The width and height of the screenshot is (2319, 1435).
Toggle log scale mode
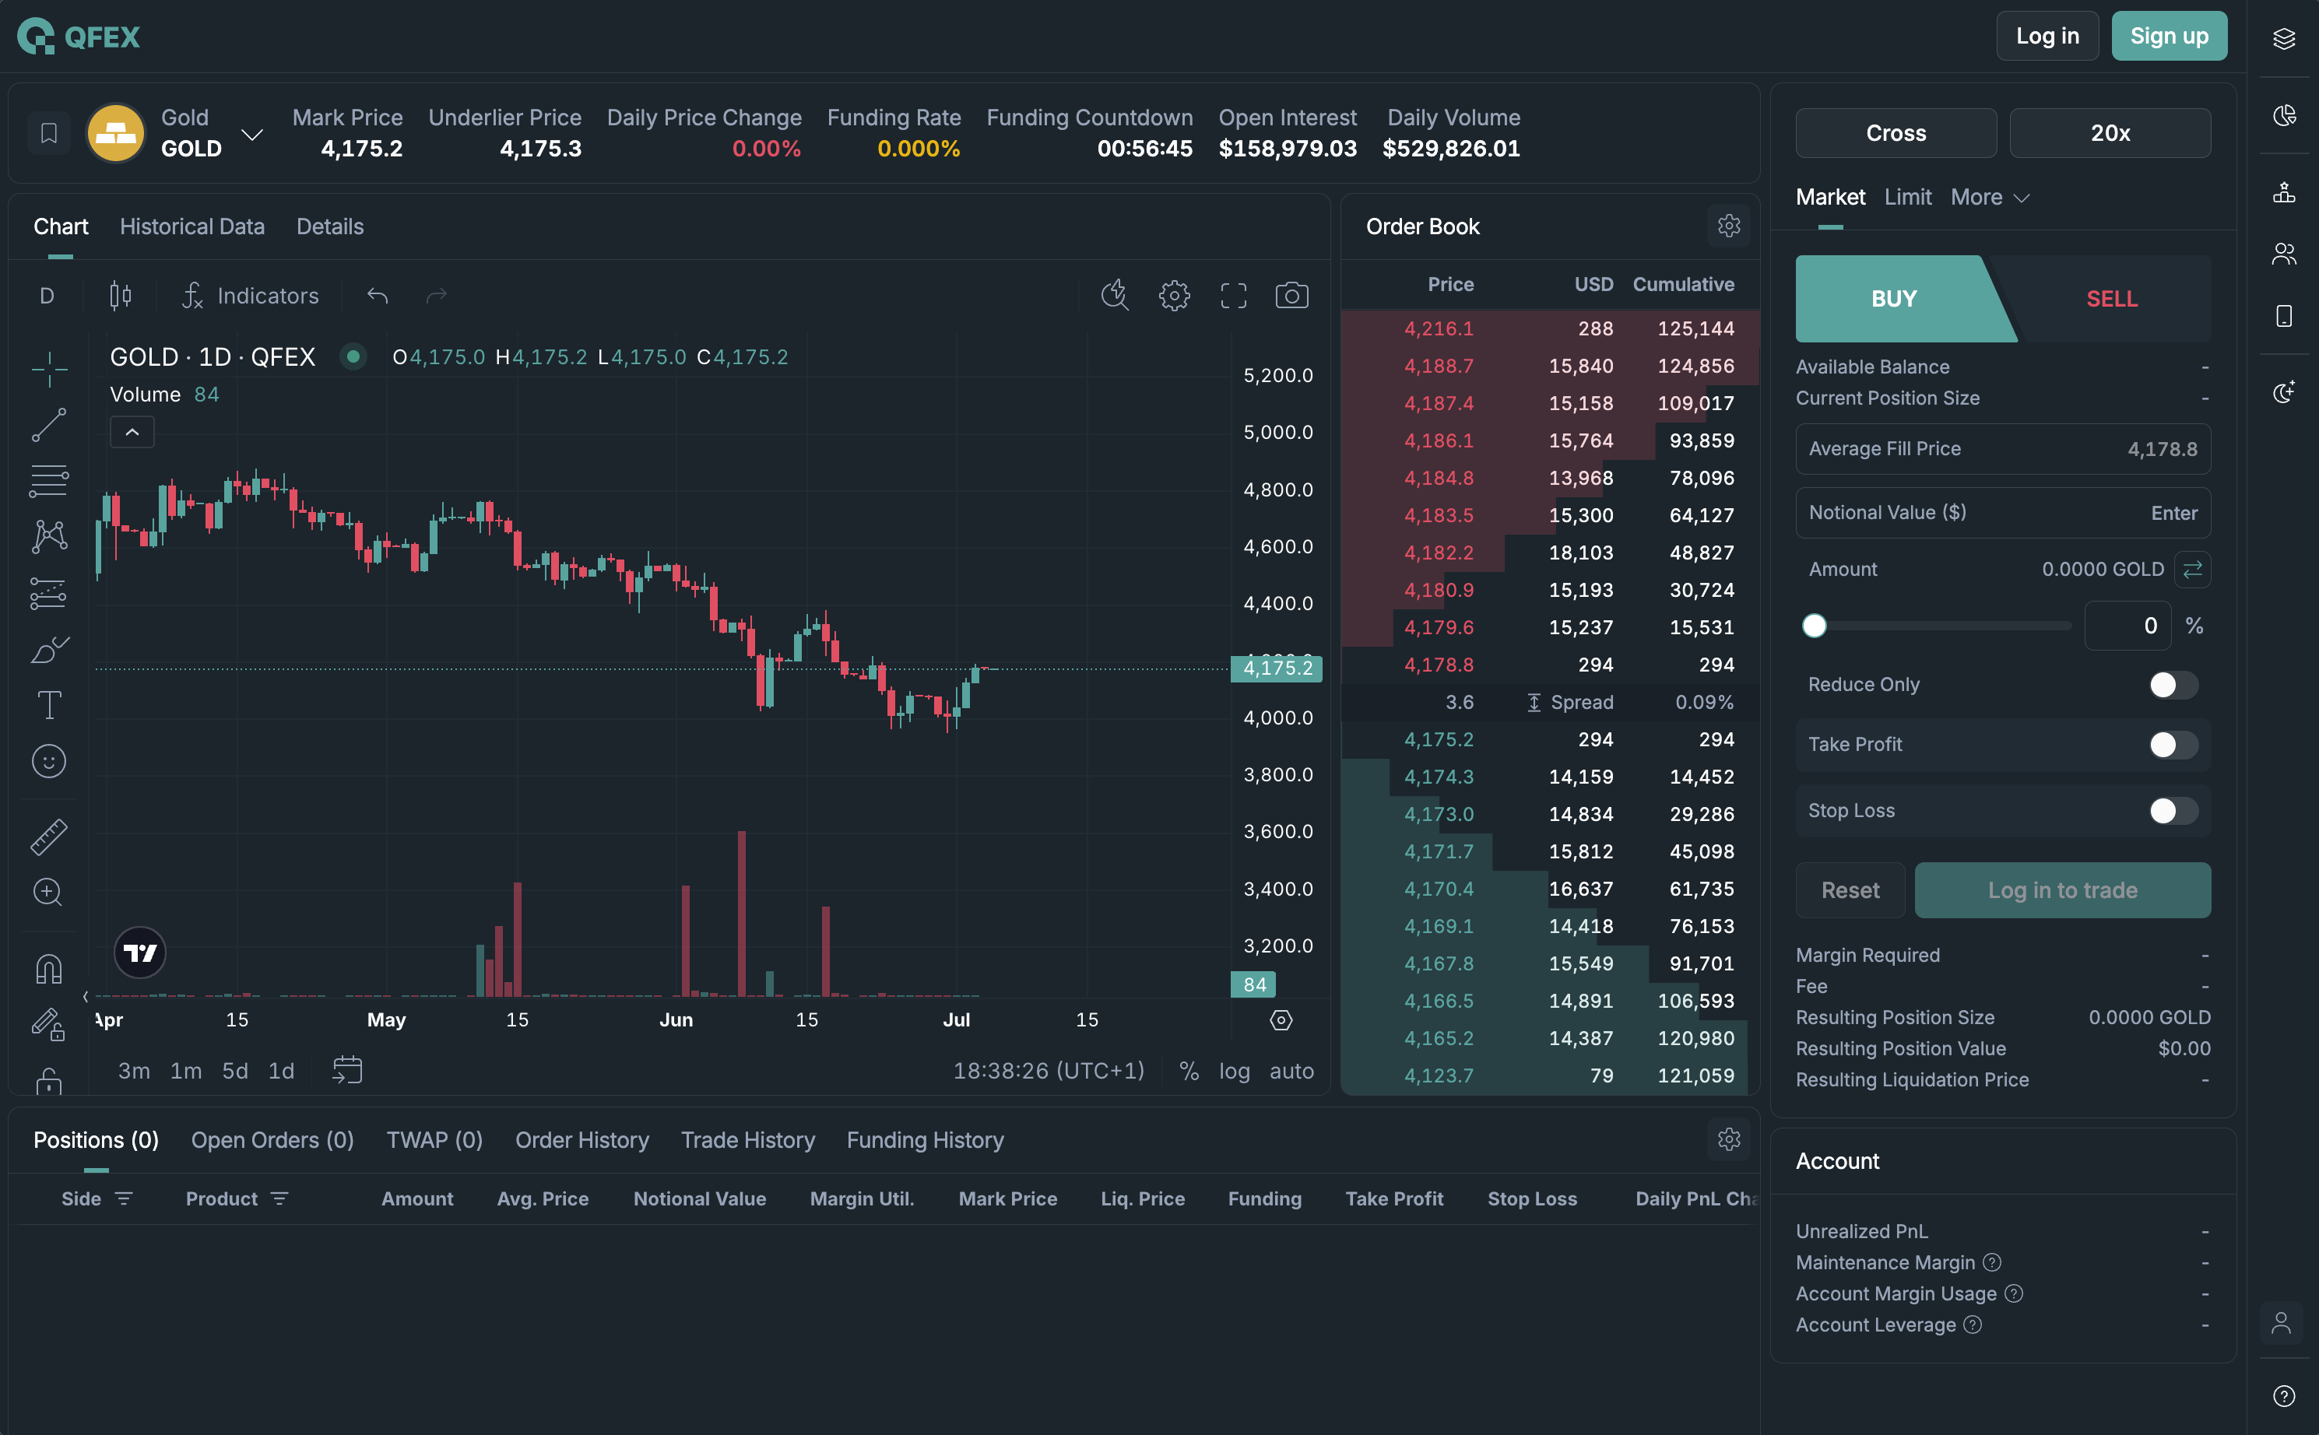(x=1234, y=1071)
